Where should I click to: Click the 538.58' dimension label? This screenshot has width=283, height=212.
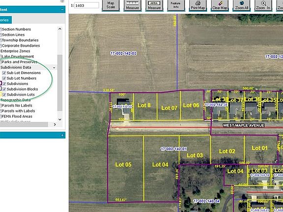109,90
